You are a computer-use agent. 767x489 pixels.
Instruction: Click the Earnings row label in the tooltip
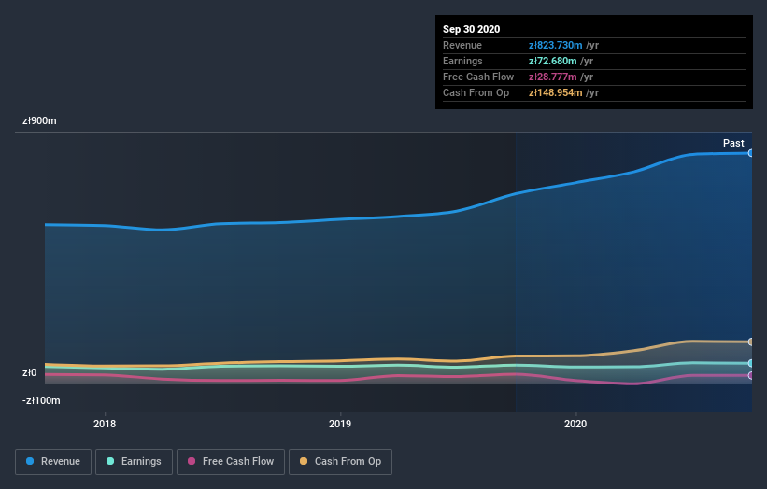click(x=462, y=61)
